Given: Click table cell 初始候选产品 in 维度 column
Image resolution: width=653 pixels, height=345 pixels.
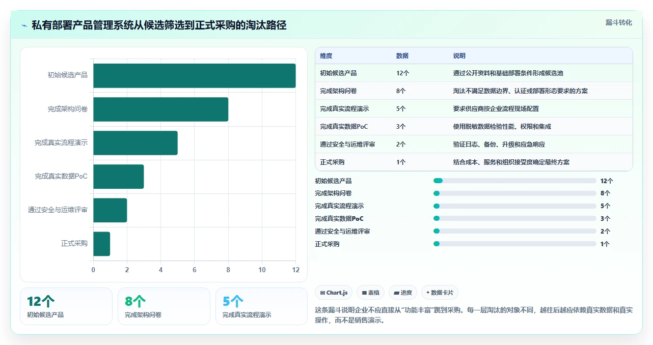Looking at the screenshot, I should [338, 73].
